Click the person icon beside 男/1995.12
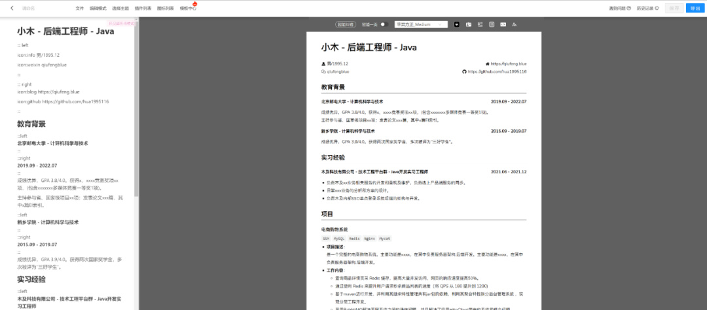This screenshot has width=707, height=310. pos(323,64)
